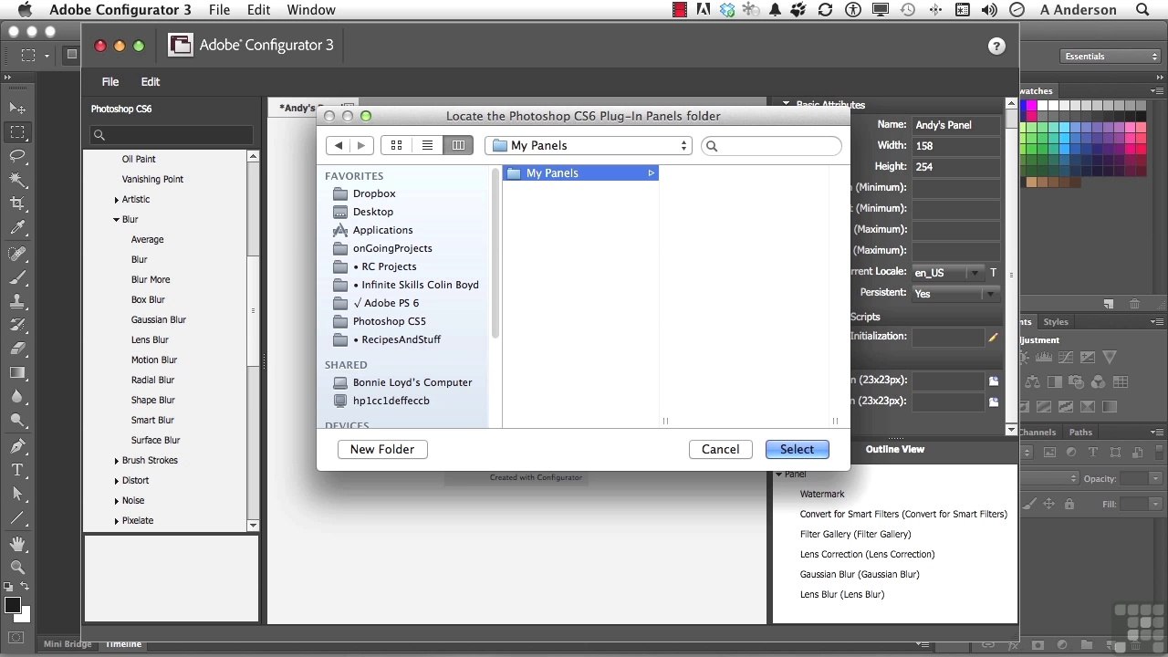Image resolution: width=1168 pixels, height=657 pixels.
Task: Open Dropbox in Favorites sidebar
Action: (374, 193)
